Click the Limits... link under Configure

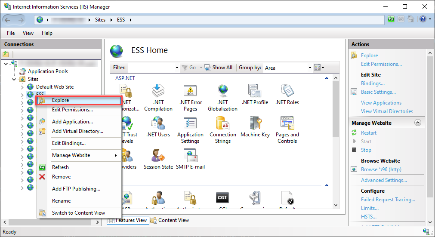(x=370, y=208)
